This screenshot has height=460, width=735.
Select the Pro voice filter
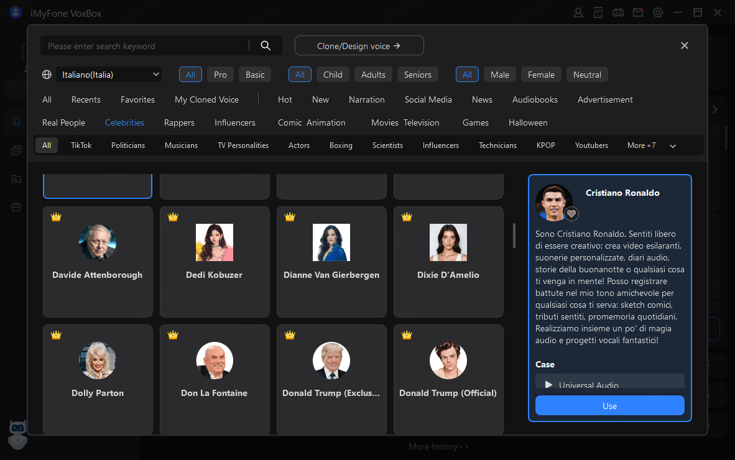click(220, 75)
